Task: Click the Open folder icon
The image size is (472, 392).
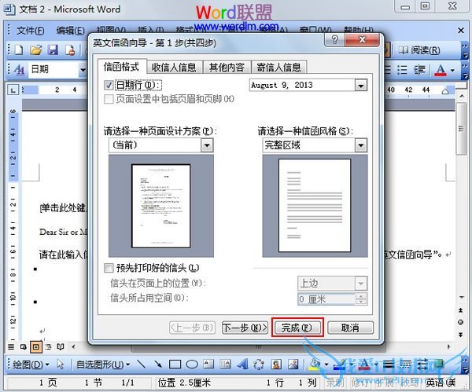Action: (x=36, y=50)
